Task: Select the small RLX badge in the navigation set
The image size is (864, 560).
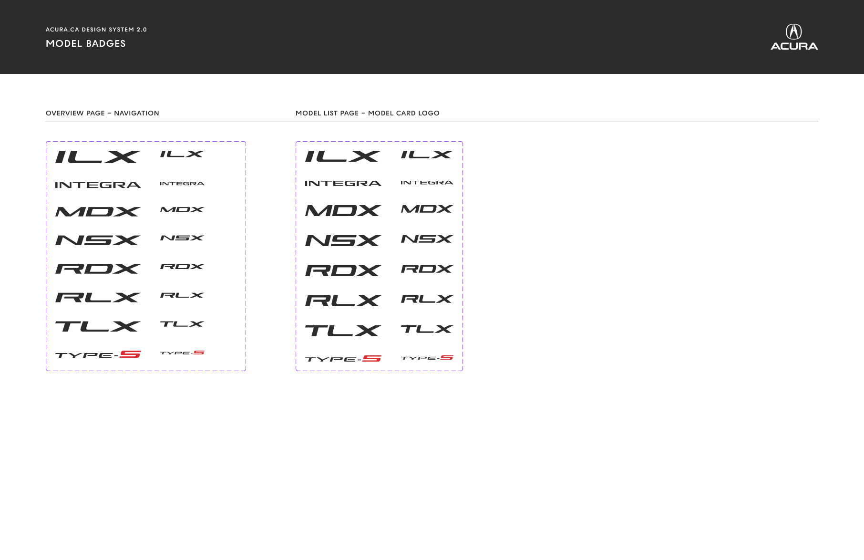Action: (x=182, y=295)
